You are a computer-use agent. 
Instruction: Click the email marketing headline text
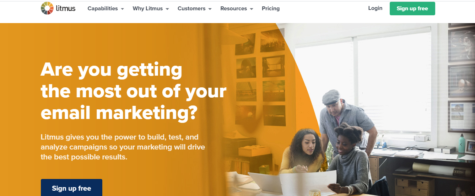click(133, 91)
